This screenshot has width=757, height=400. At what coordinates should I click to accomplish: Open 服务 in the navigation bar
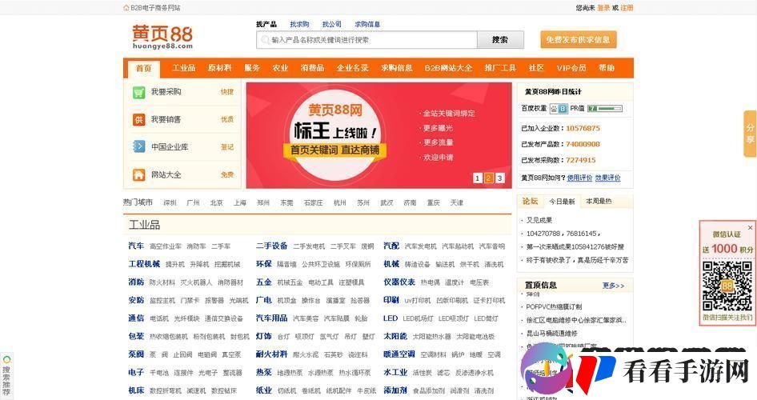tap(252, 68)
